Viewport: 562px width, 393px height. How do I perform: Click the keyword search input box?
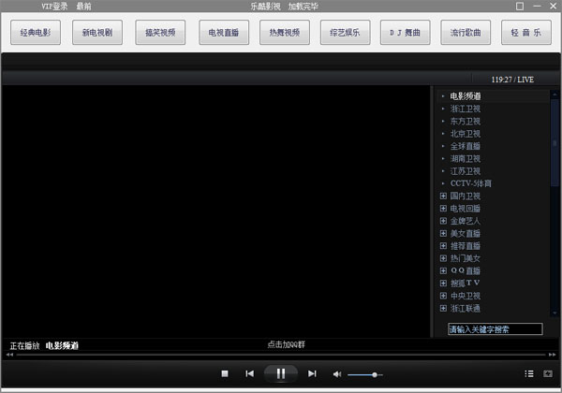(x=495, y=329)
